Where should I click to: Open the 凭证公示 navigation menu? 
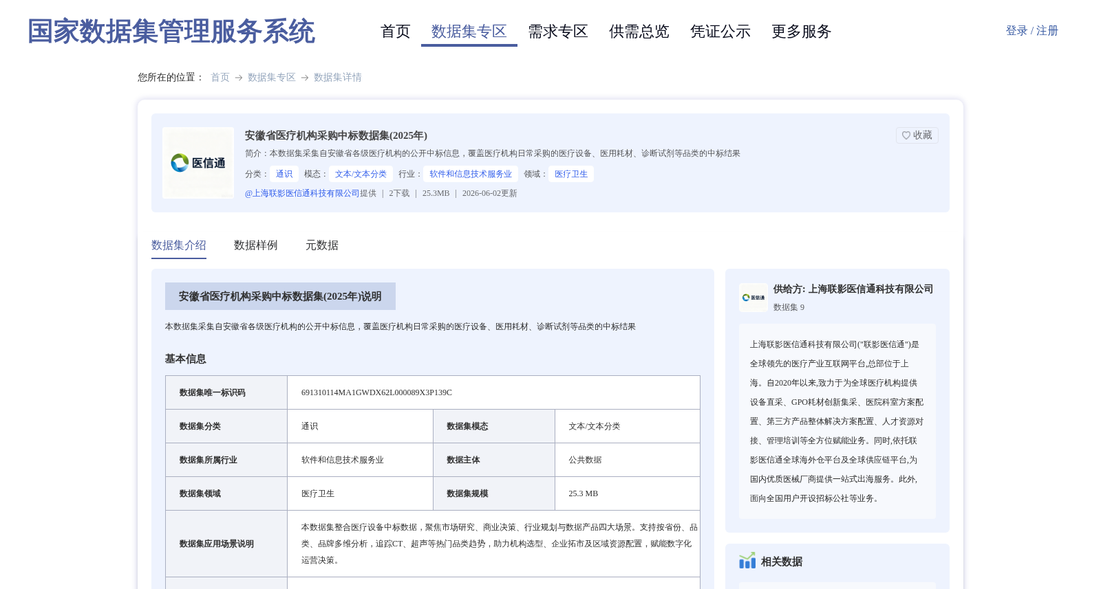click(x=720, y=32)
